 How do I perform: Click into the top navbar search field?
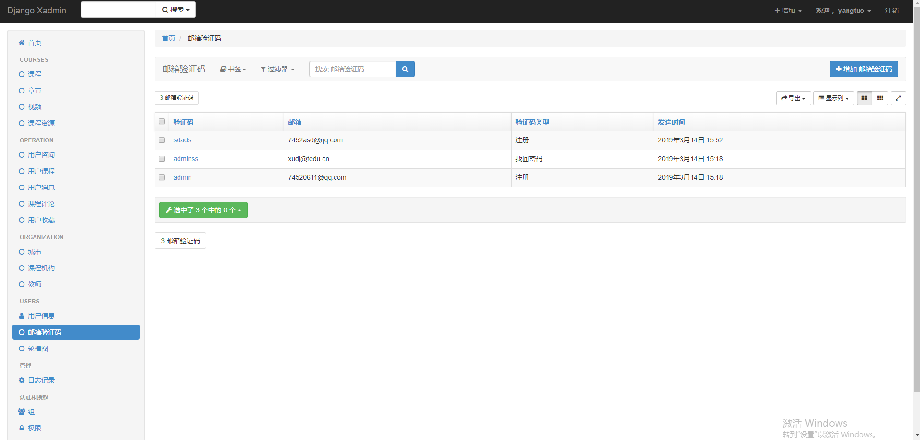(x=119, y=10)
